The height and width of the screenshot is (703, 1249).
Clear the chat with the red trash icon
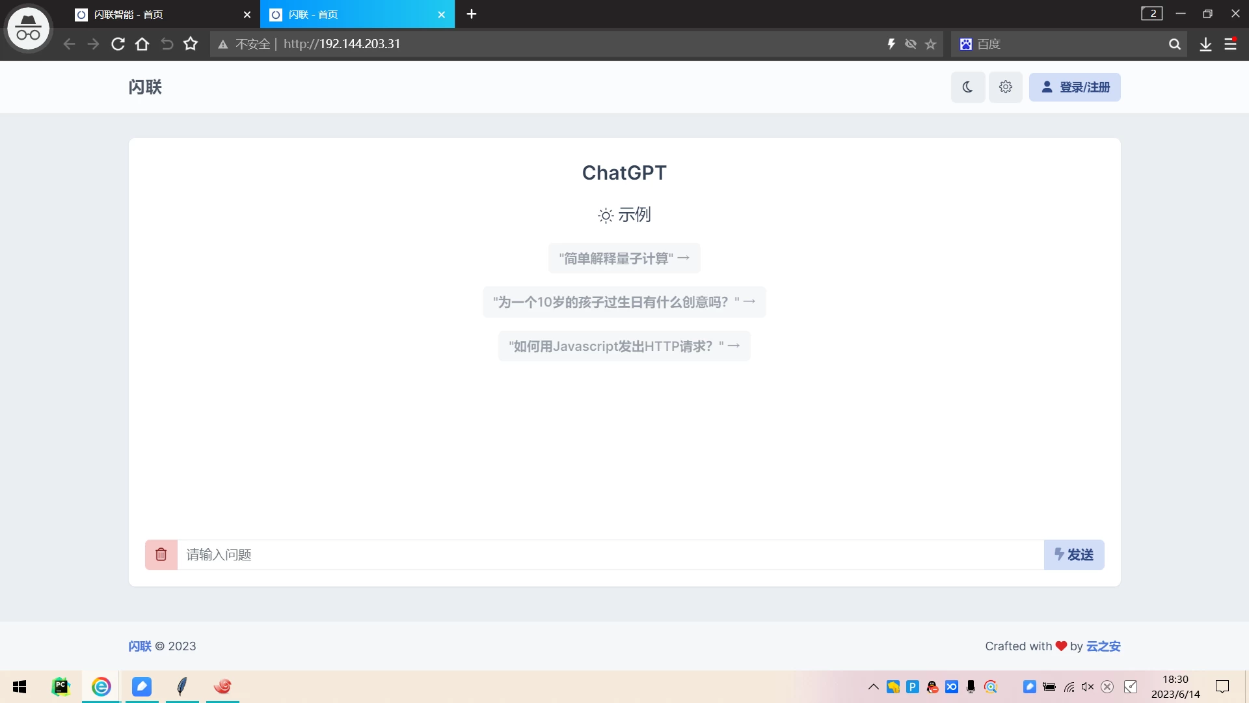pyautogui.click(x=161, y=555)
